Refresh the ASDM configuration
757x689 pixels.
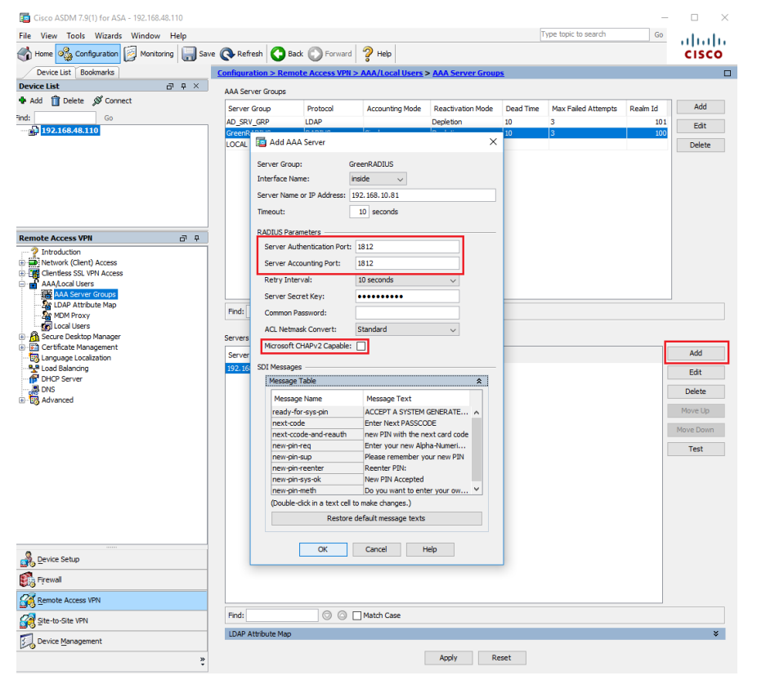pyautogui.click(x=240, y=54)
